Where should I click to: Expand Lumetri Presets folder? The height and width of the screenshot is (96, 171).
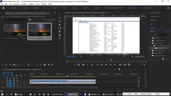[x=150, y=41]
